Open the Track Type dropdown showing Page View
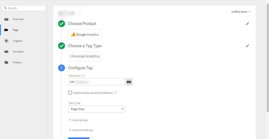This screenshot has width=269, height=139. 96,109
